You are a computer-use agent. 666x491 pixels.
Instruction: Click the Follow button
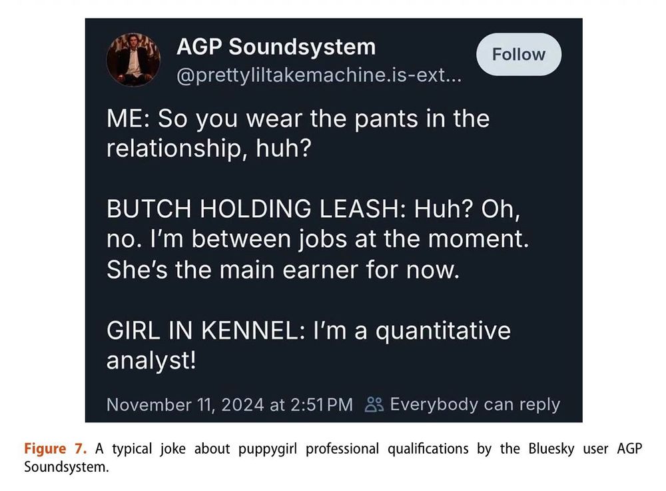point(519,55)
